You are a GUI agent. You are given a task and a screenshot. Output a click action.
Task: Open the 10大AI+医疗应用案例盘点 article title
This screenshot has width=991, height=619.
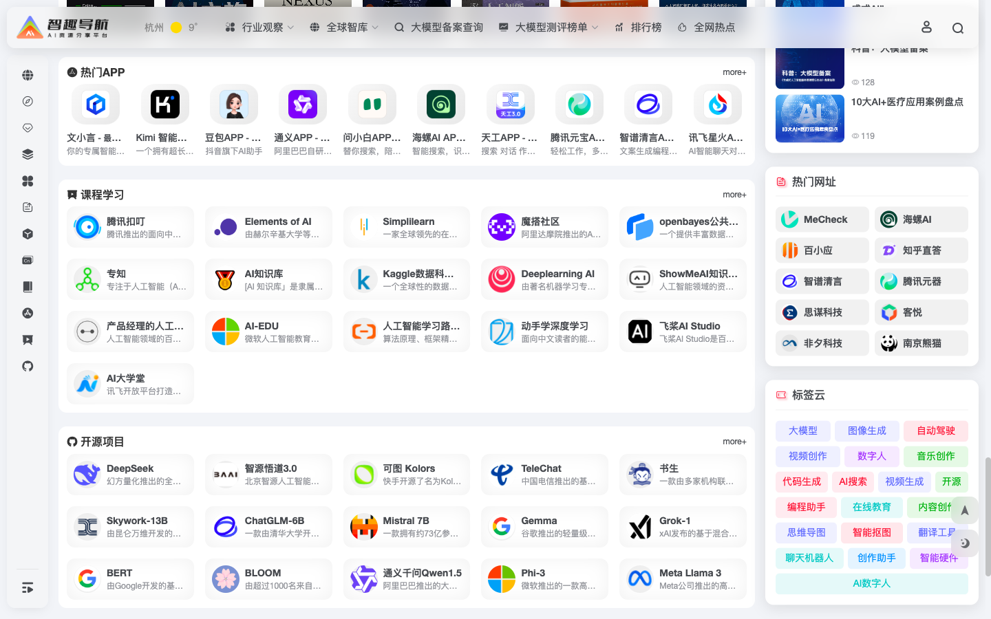(x=907, y=102)
